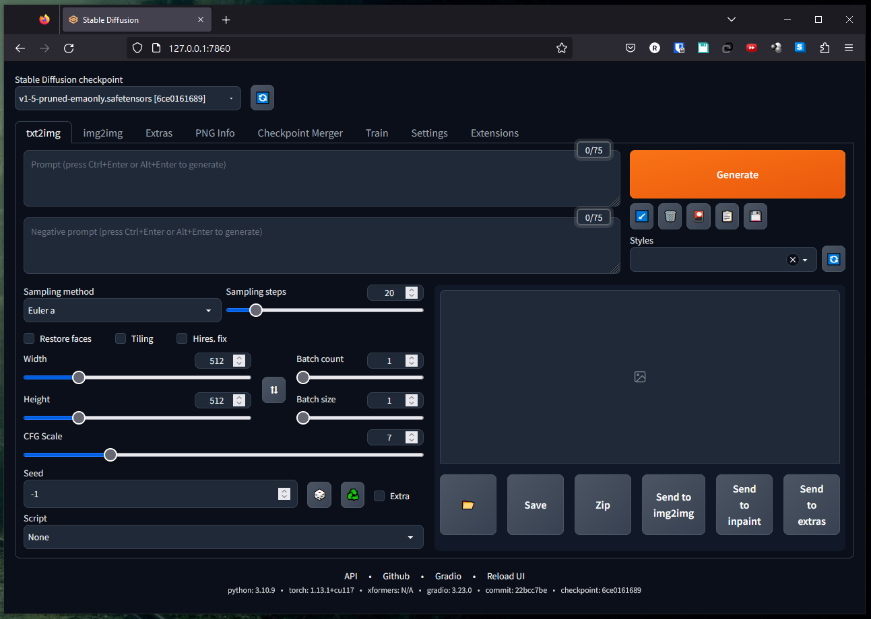Open the Firefox extensions puzzle icon
Image resolution: width=871 pixels, height=619 pixels.
coord(825,48)
